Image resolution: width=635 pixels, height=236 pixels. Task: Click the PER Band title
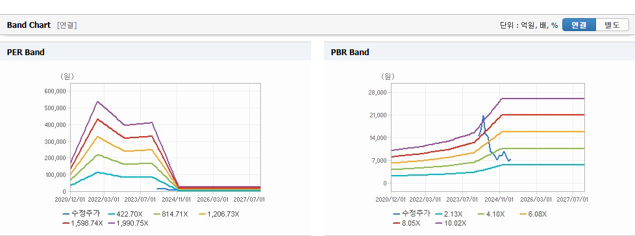tap(25, 52)
